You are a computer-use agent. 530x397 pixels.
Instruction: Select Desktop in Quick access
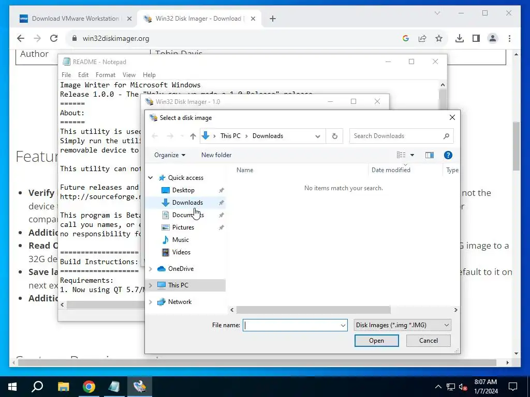point(183,190)
